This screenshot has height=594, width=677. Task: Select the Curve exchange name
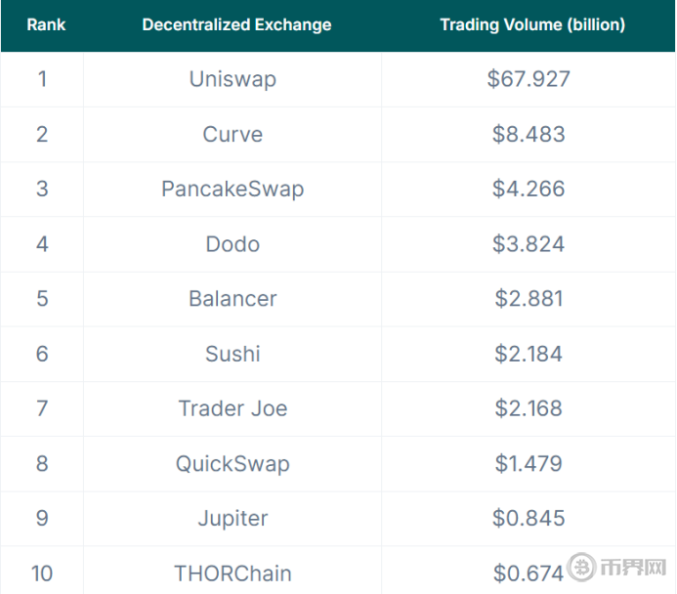coord(233,134)
